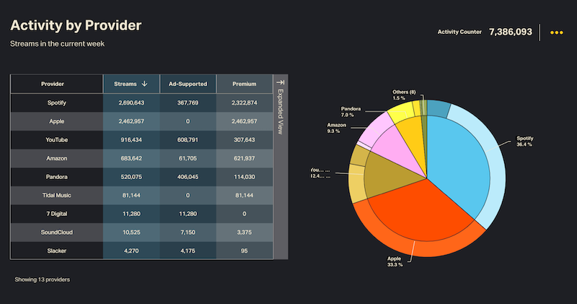Choose Tidal Music in the provider list

(56, 195)
